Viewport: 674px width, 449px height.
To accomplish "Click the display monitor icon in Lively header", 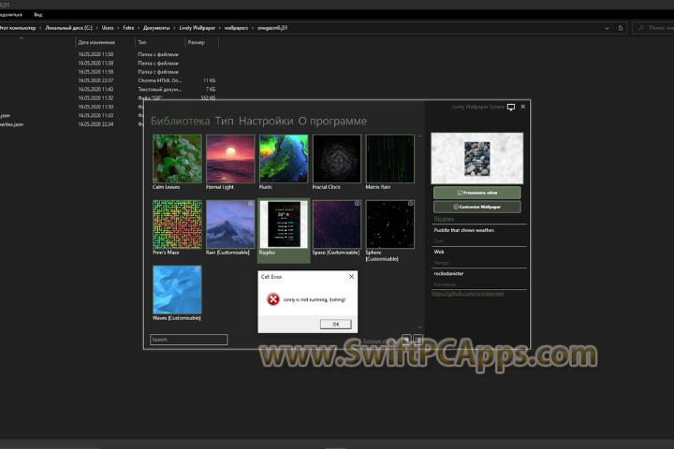I will click(511, 107).
